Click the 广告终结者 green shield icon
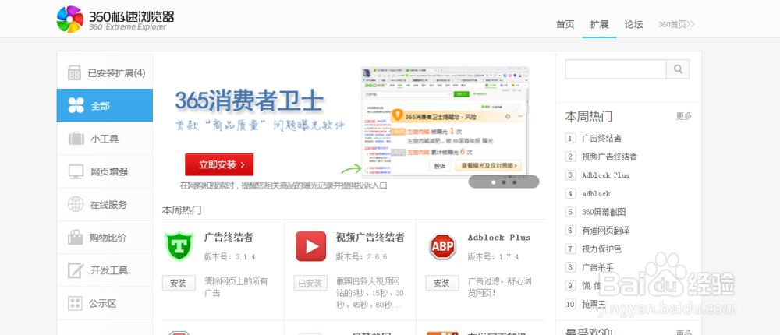 pyautogui.click(x=179, y=246)
